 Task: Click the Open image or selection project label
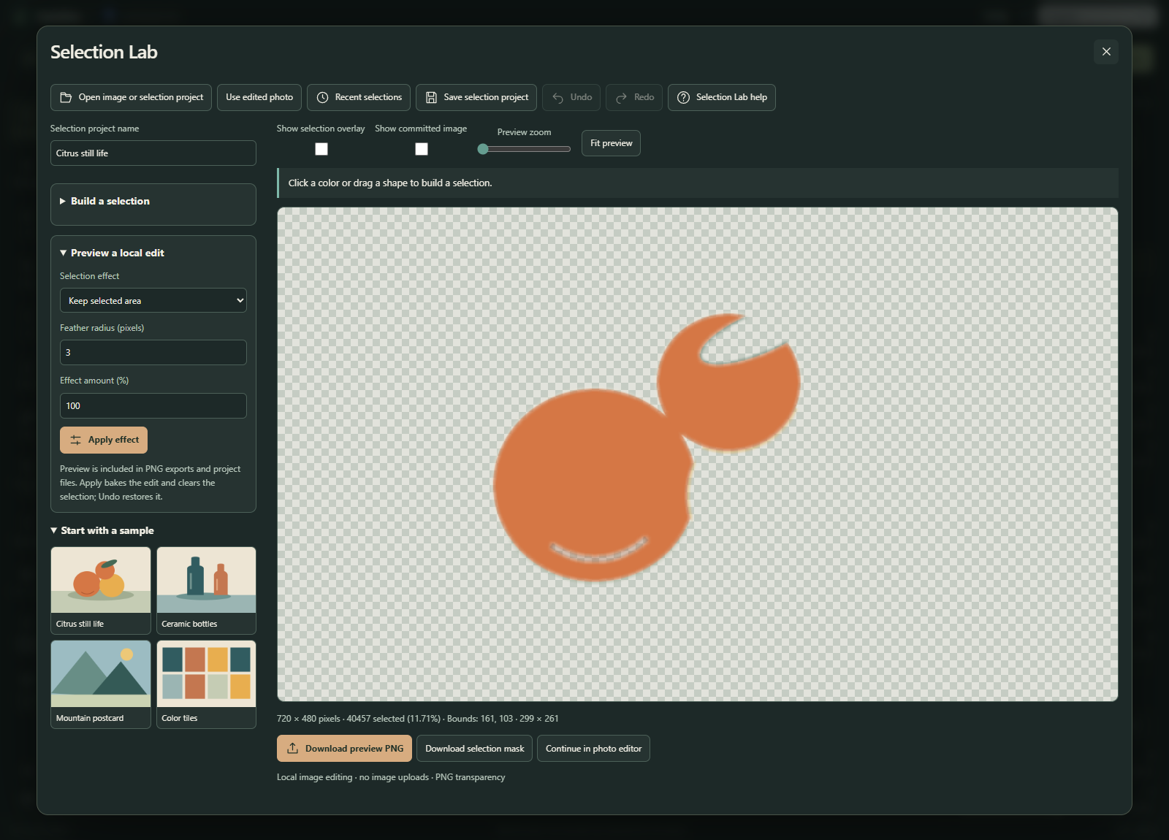(x=141, y=97)
